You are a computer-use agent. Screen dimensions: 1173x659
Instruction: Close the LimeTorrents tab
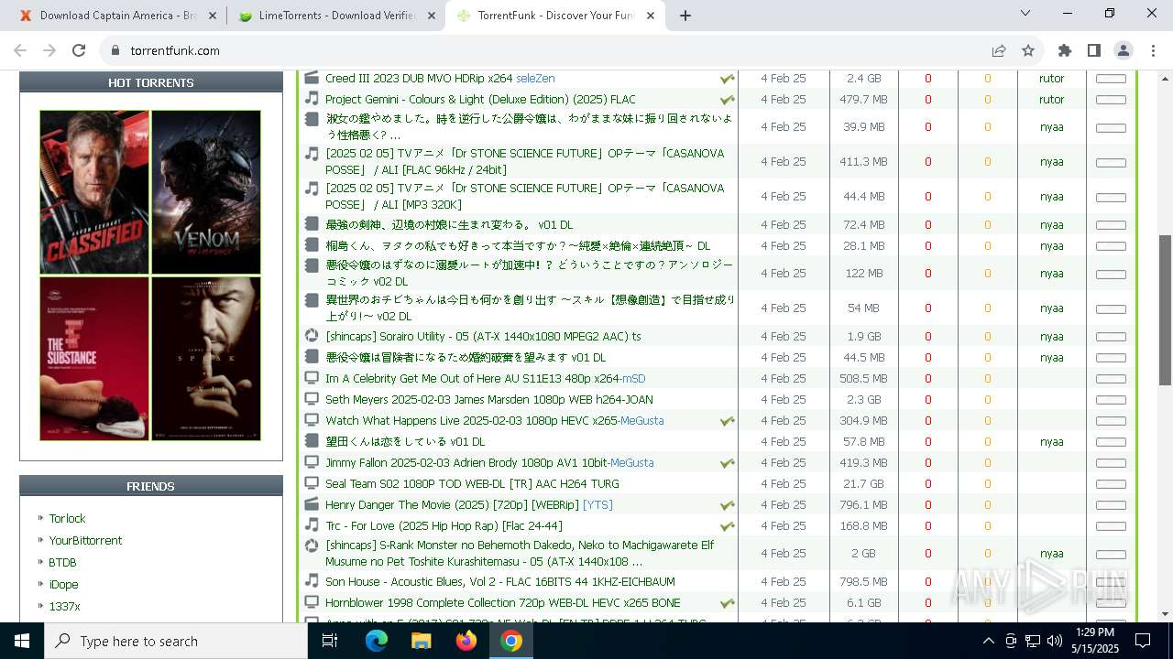coord(432,16)
